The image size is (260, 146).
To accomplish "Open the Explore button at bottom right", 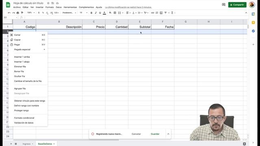I will click(x=245, y=144).
